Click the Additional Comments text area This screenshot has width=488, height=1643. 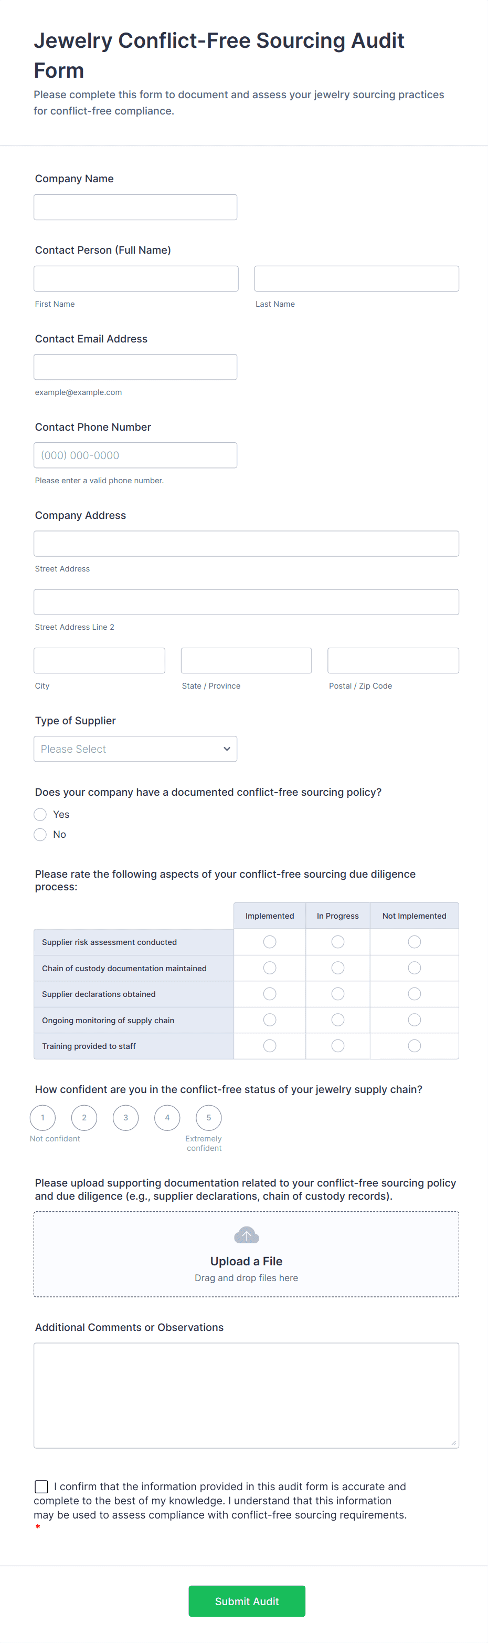click(x=246, y=1395)
